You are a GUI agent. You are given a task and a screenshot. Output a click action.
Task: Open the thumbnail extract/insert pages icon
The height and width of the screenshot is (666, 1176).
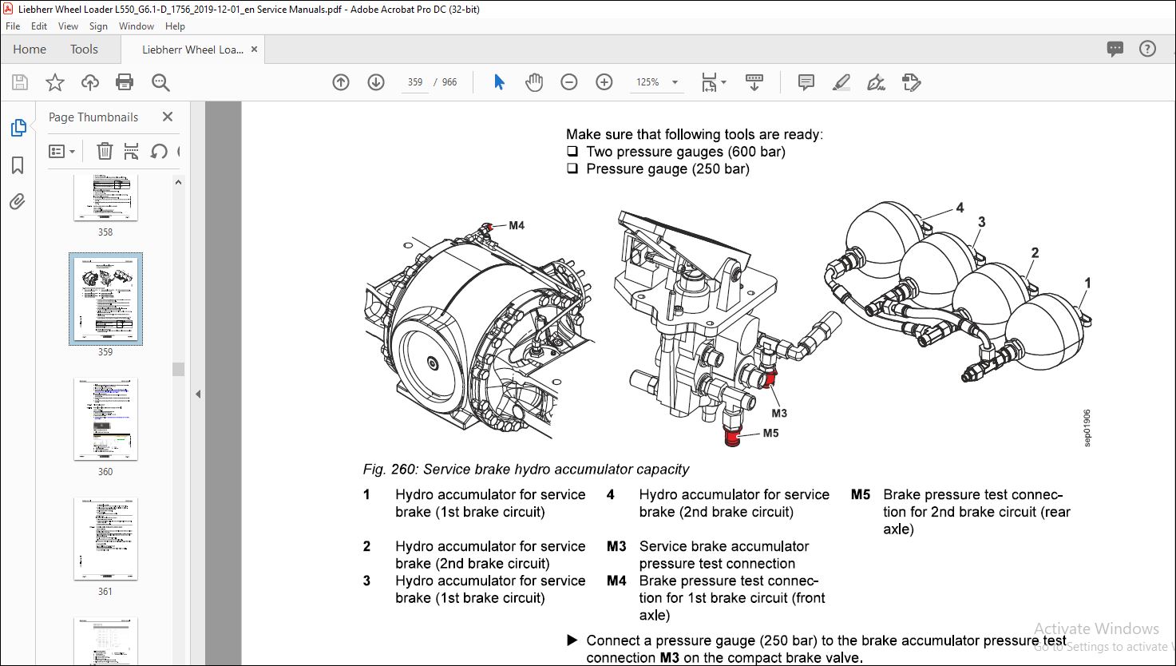(132, 151)
